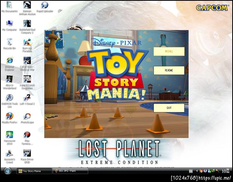Launch the Mozilla Firefox desktop icon
Screen dimensions: 233x182
9,118
